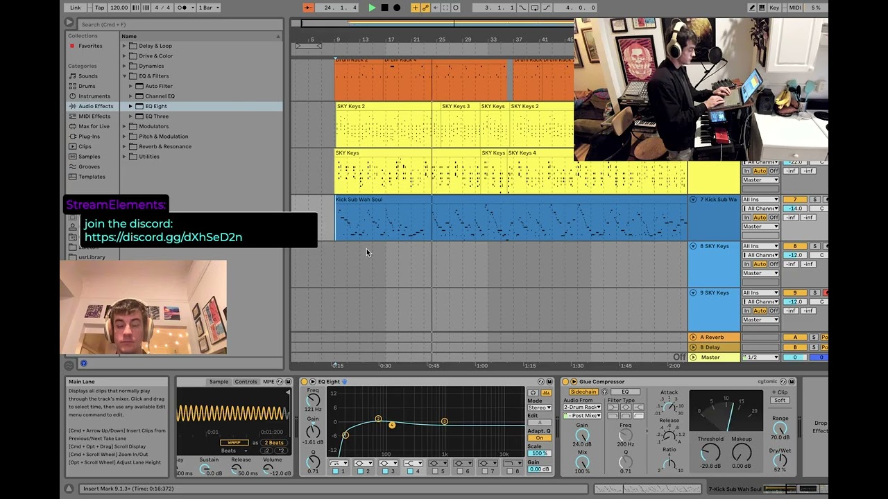Click the browser Search field
This screenshot has height=499, width=888.
click(x=180, y=24)
